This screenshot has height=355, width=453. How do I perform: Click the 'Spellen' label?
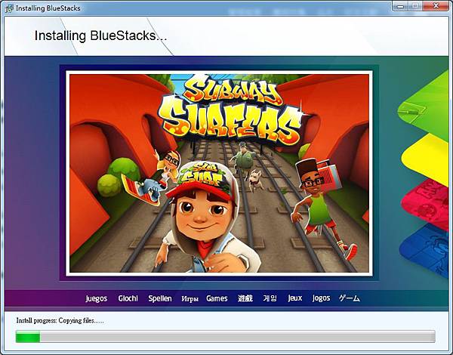point(160,298)
